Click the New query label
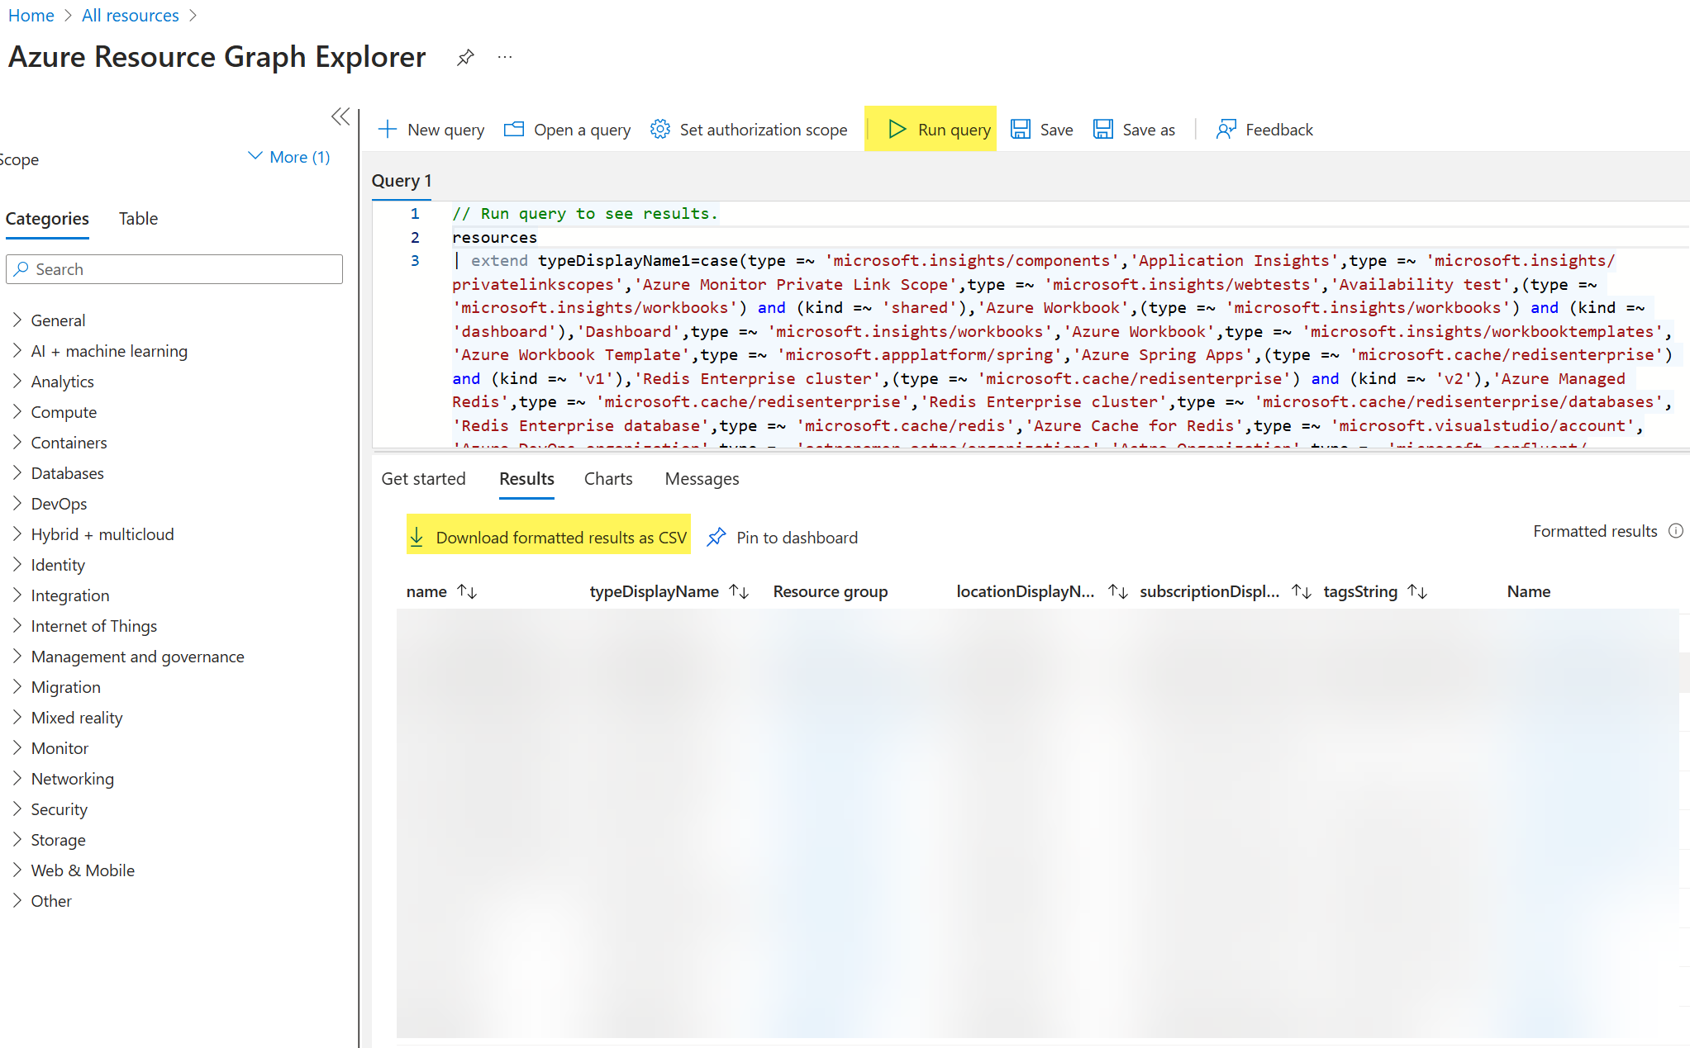This screenshot has height=1048, width=1690. (x=446, y=130)
